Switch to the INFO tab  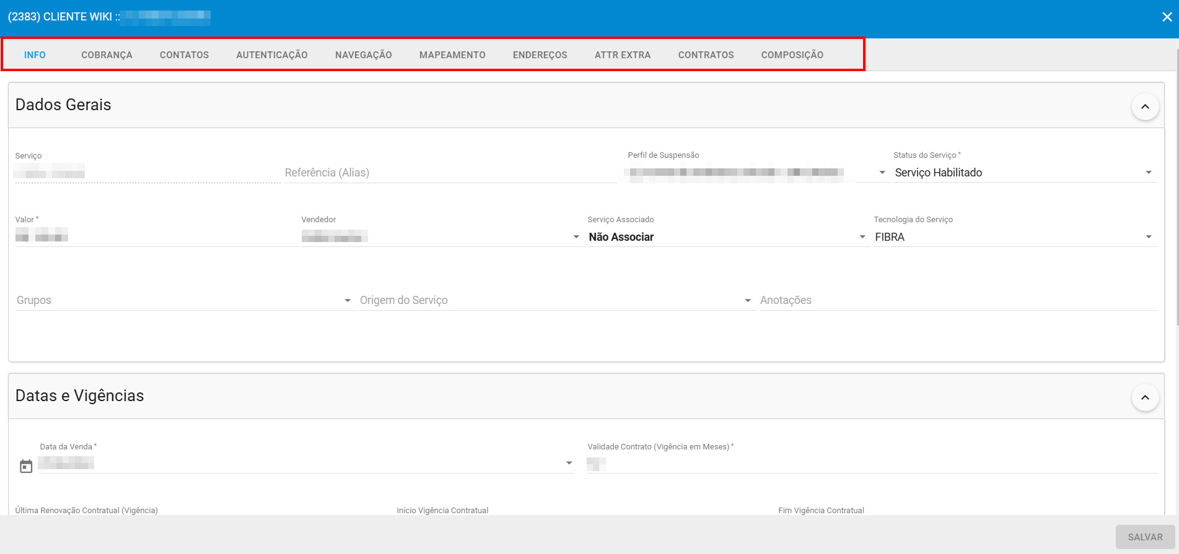pyautogui.click(x=35, y=55)
